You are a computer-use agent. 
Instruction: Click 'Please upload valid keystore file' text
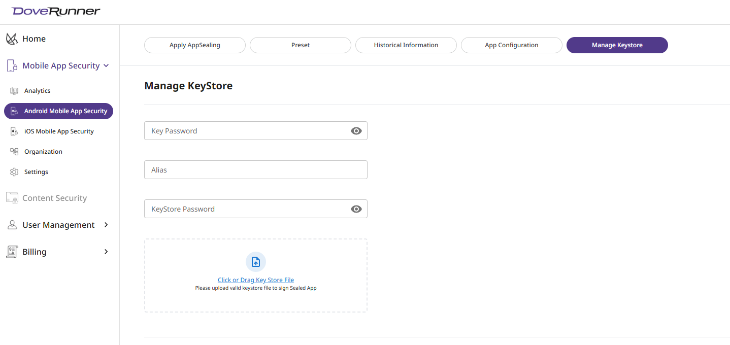pyautogui.click(x=256, y=288)
